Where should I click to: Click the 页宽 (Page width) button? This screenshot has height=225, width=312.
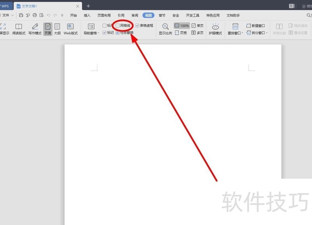[183, 33]
